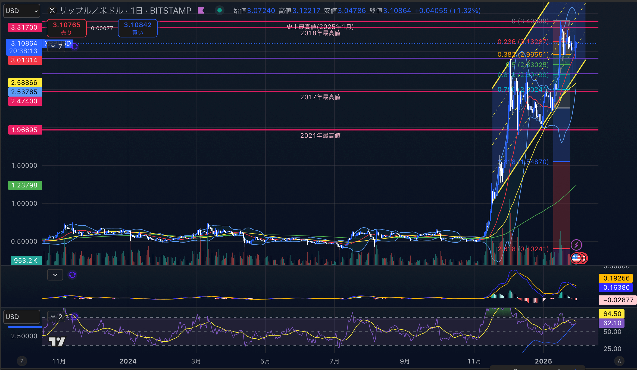This screenshot has width=637, height=370.
Task: Click the current price label 3.10864
Action: point(24,47)
